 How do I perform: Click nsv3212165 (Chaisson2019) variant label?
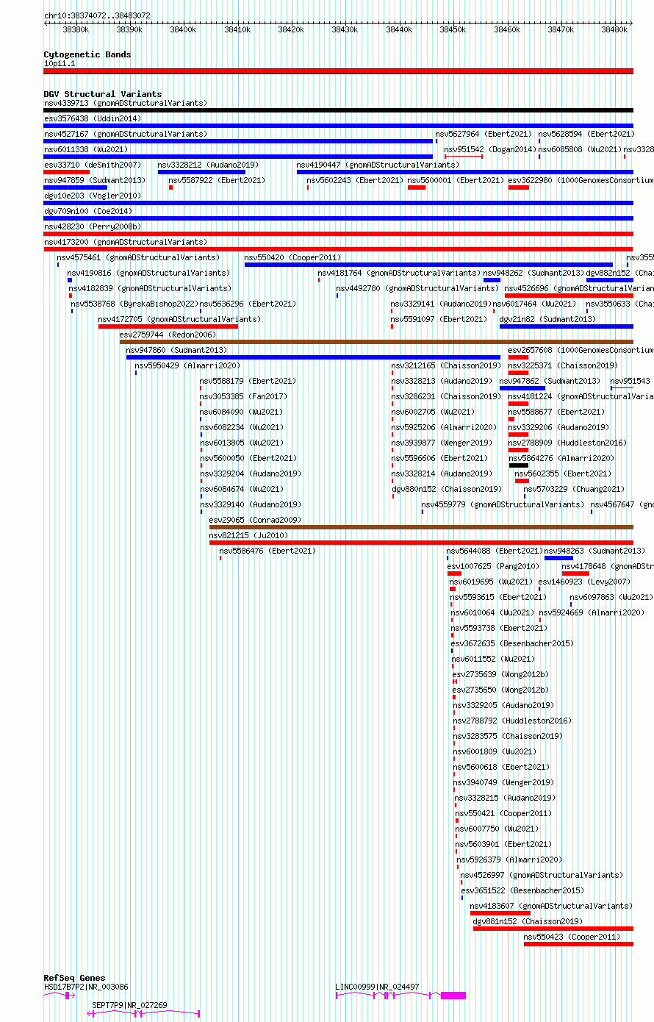click(x=446, y=365)
